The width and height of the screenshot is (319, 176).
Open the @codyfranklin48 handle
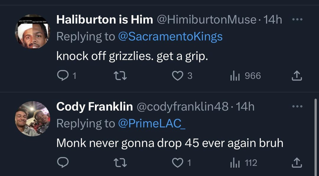pyautogui.click(x=182, y=106)
